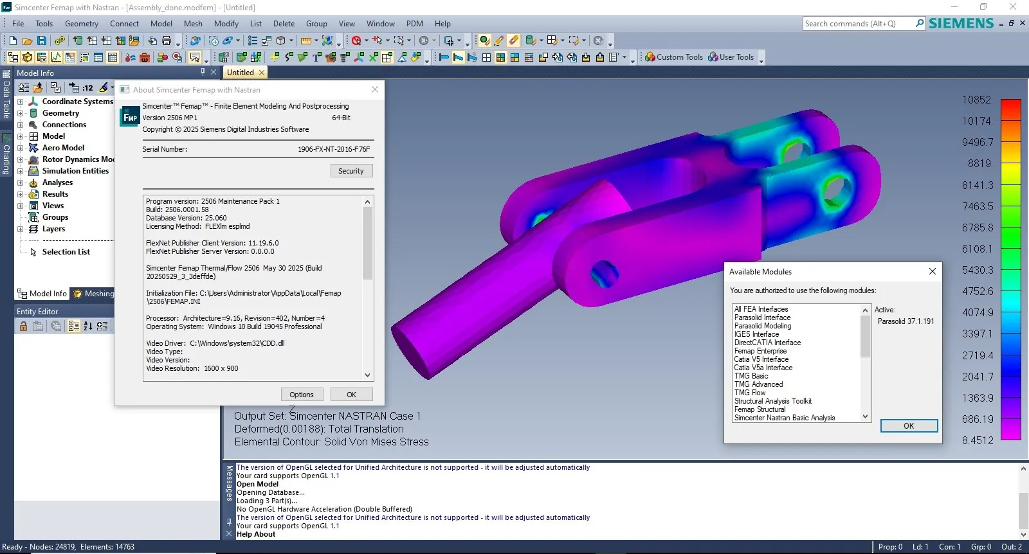
Task: Click OK in the About dialog
Action: click(x=351, y=395)
